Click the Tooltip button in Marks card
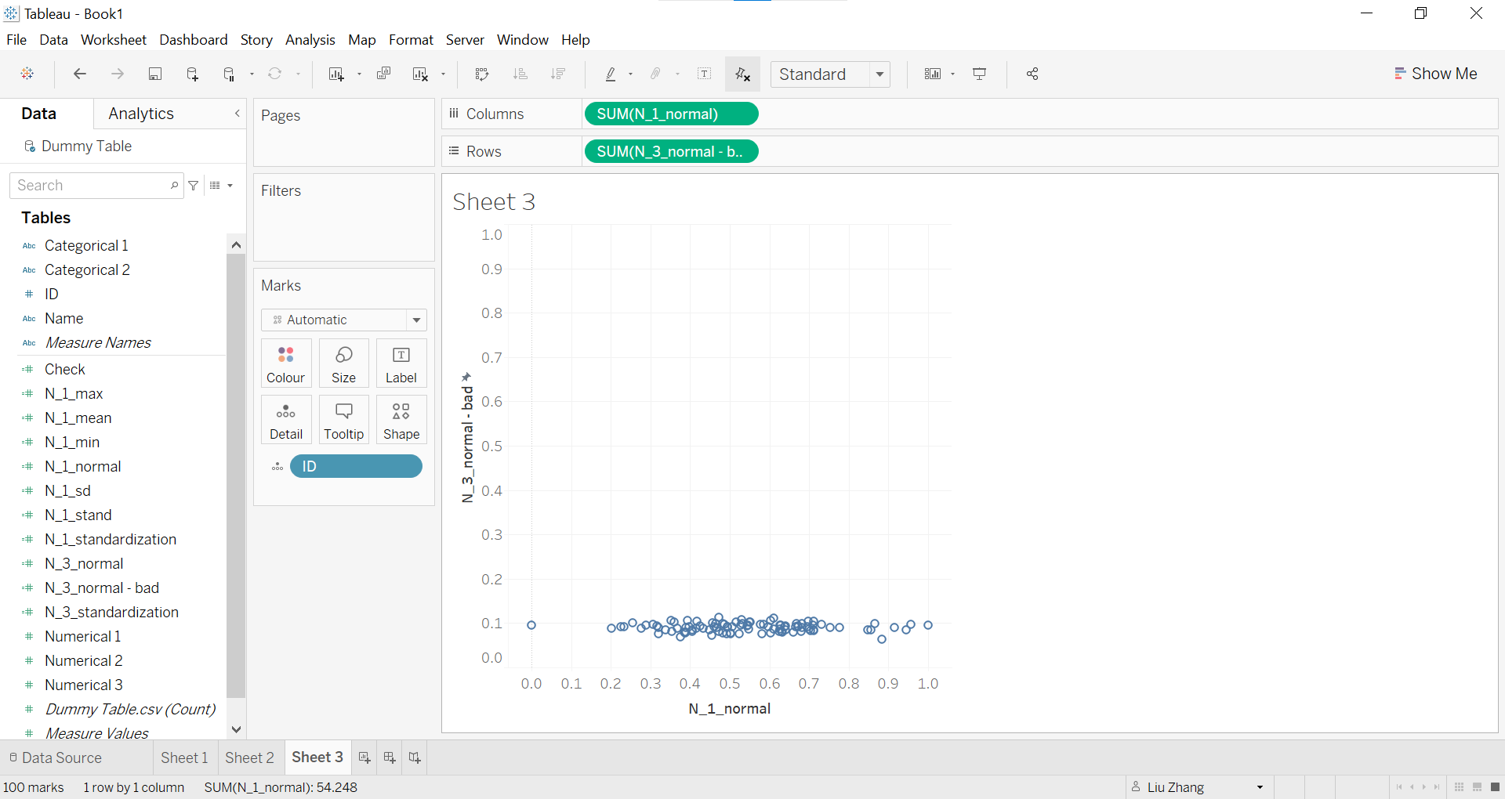The image size is (1505, 799). click(343, 420)
